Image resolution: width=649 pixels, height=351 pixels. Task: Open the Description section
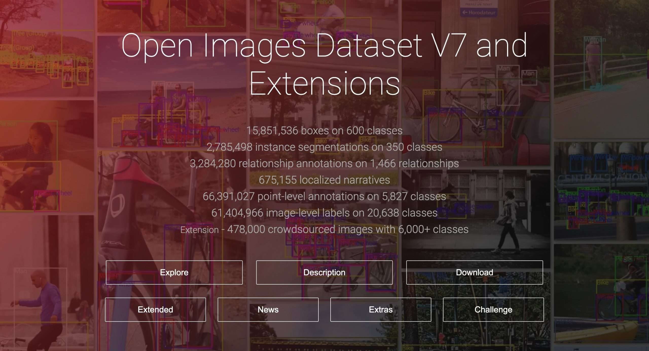(x=324, y=272)
